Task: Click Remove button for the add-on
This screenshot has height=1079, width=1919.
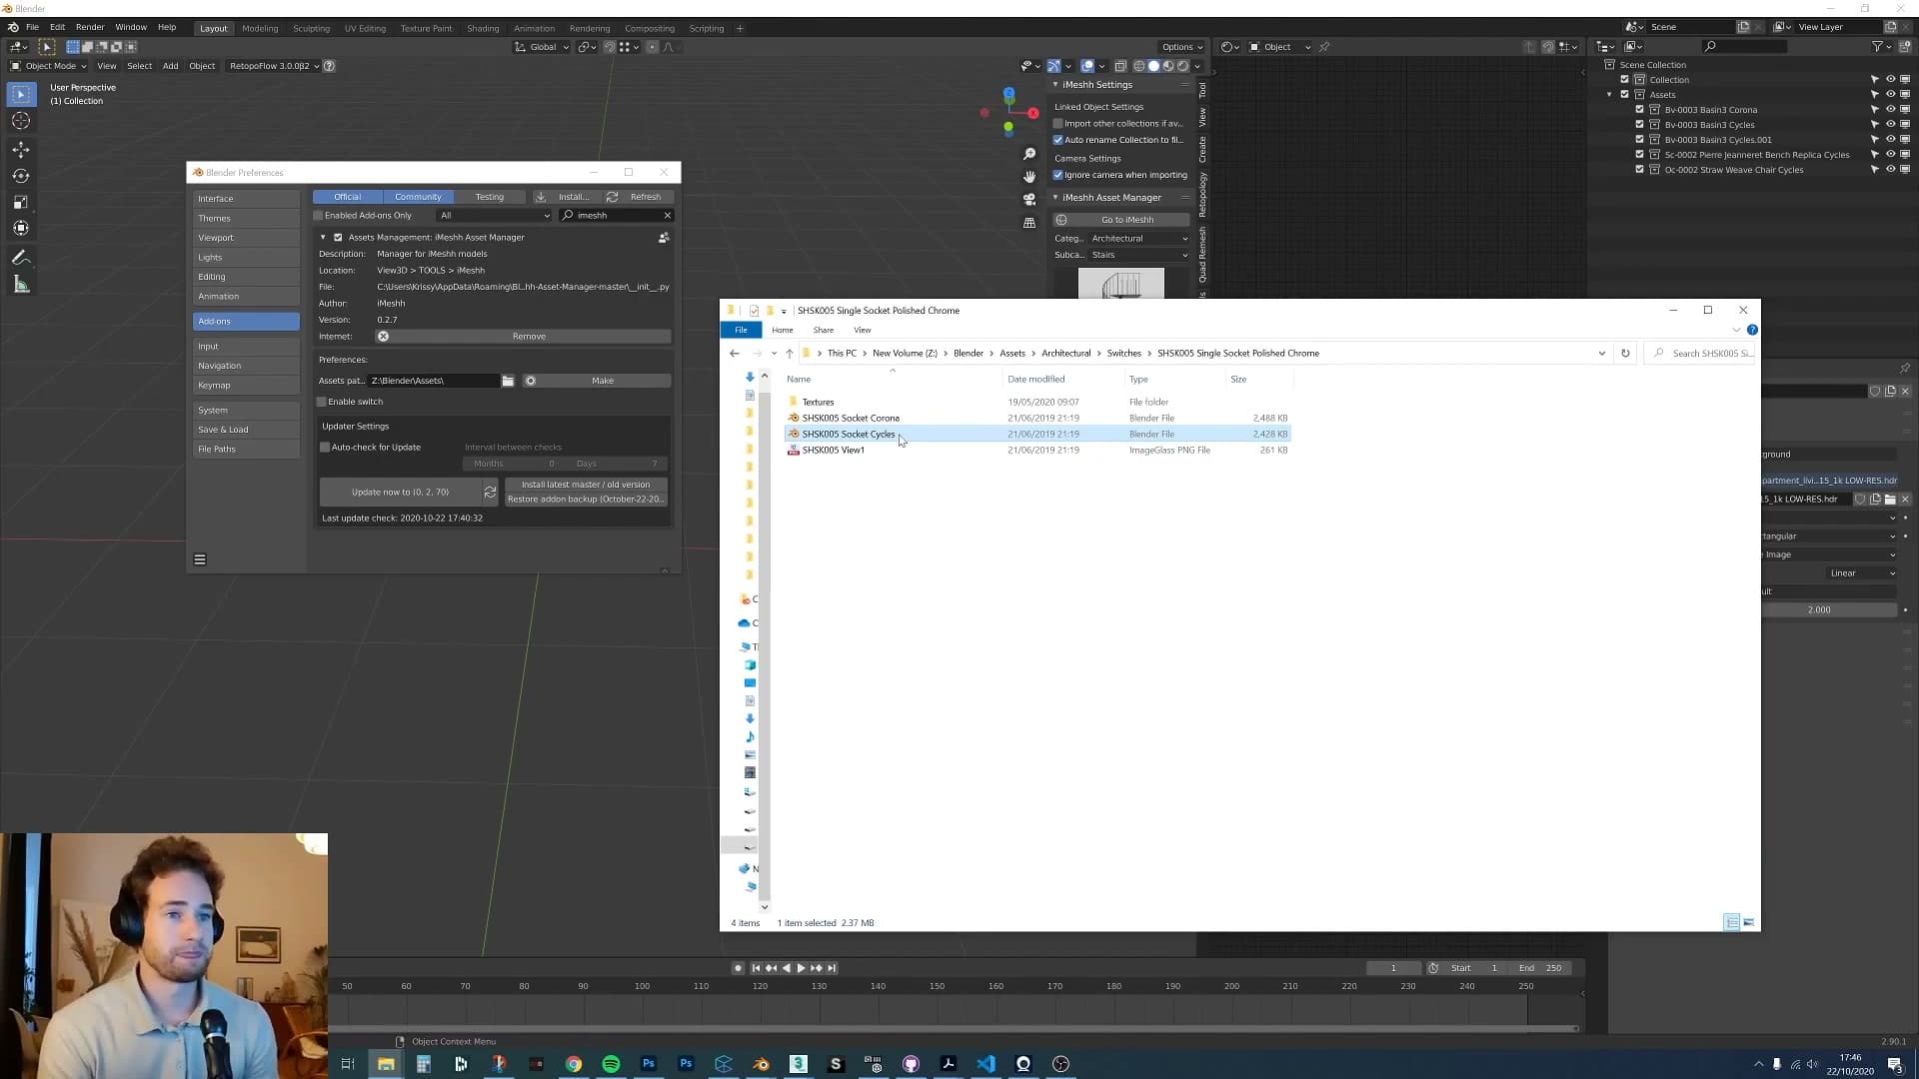Action: point(523,337)
